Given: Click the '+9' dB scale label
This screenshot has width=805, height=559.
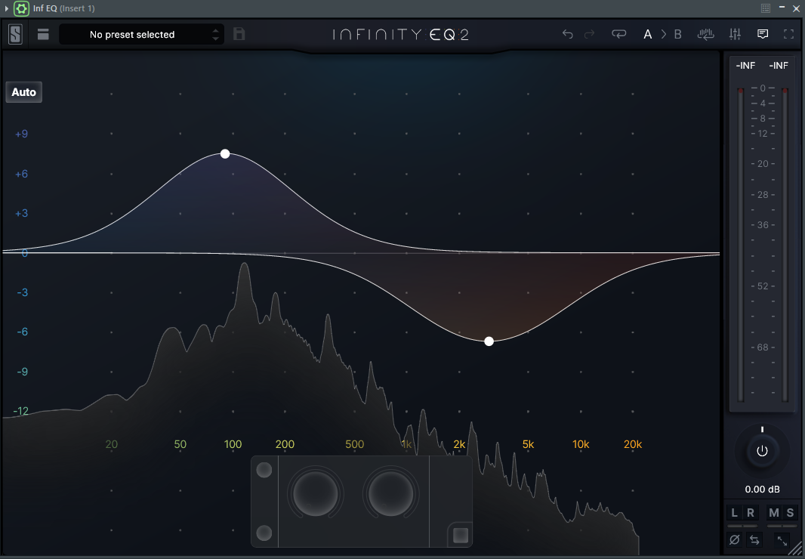Looking at the screenshot, I should point(22,134).
